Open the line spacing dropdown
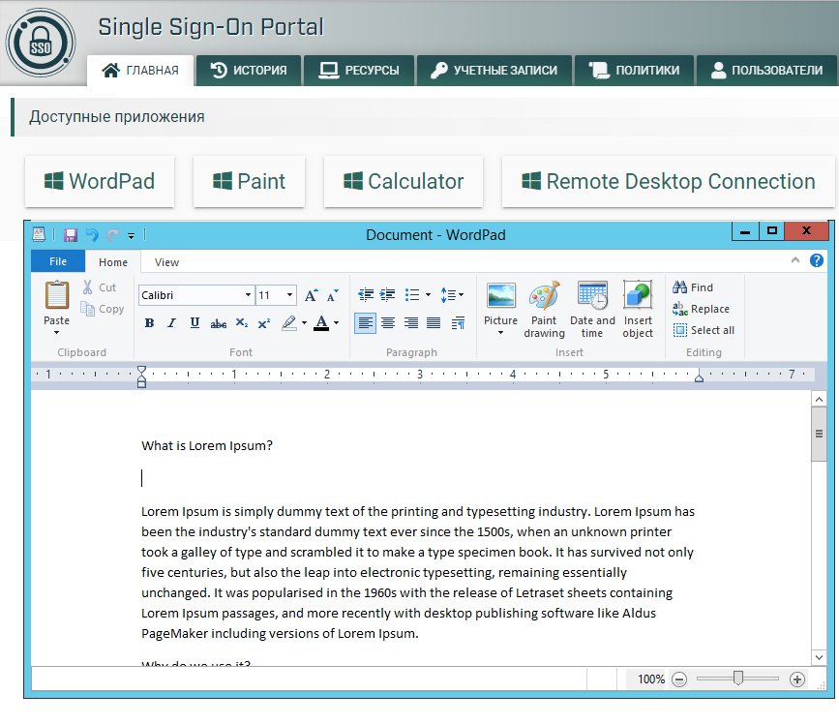 coord(452,294)
